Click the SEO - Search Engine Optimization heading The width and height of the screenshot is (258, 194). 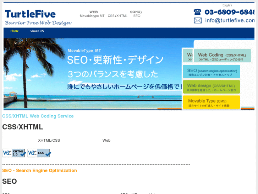point(39,171)
